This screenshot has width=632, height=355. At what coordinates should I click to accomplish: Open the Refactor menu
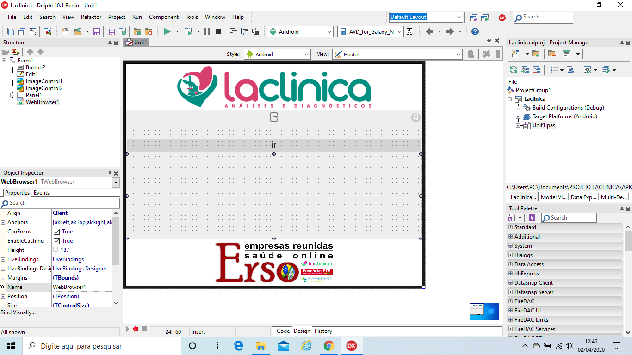91,17
